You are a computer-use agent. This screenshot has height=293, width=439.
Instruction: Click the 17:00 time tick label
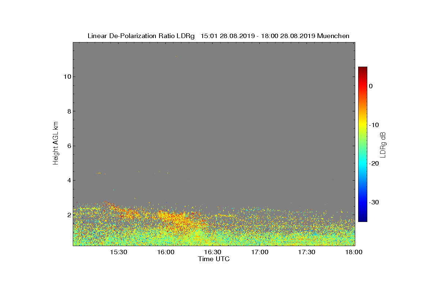260,252
